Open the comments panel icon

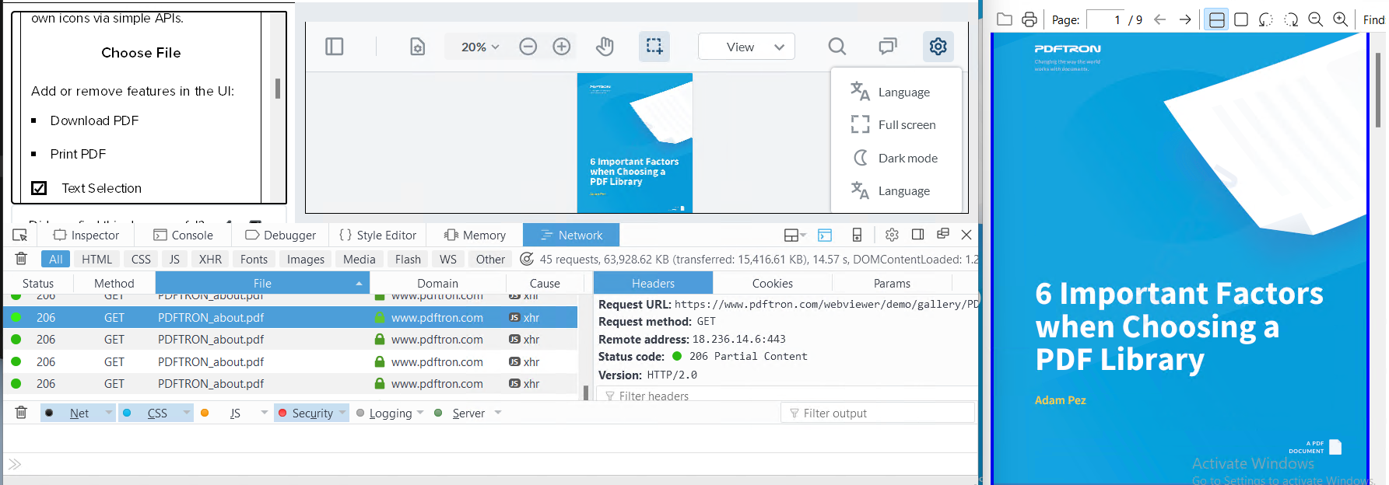coord(888,47)
